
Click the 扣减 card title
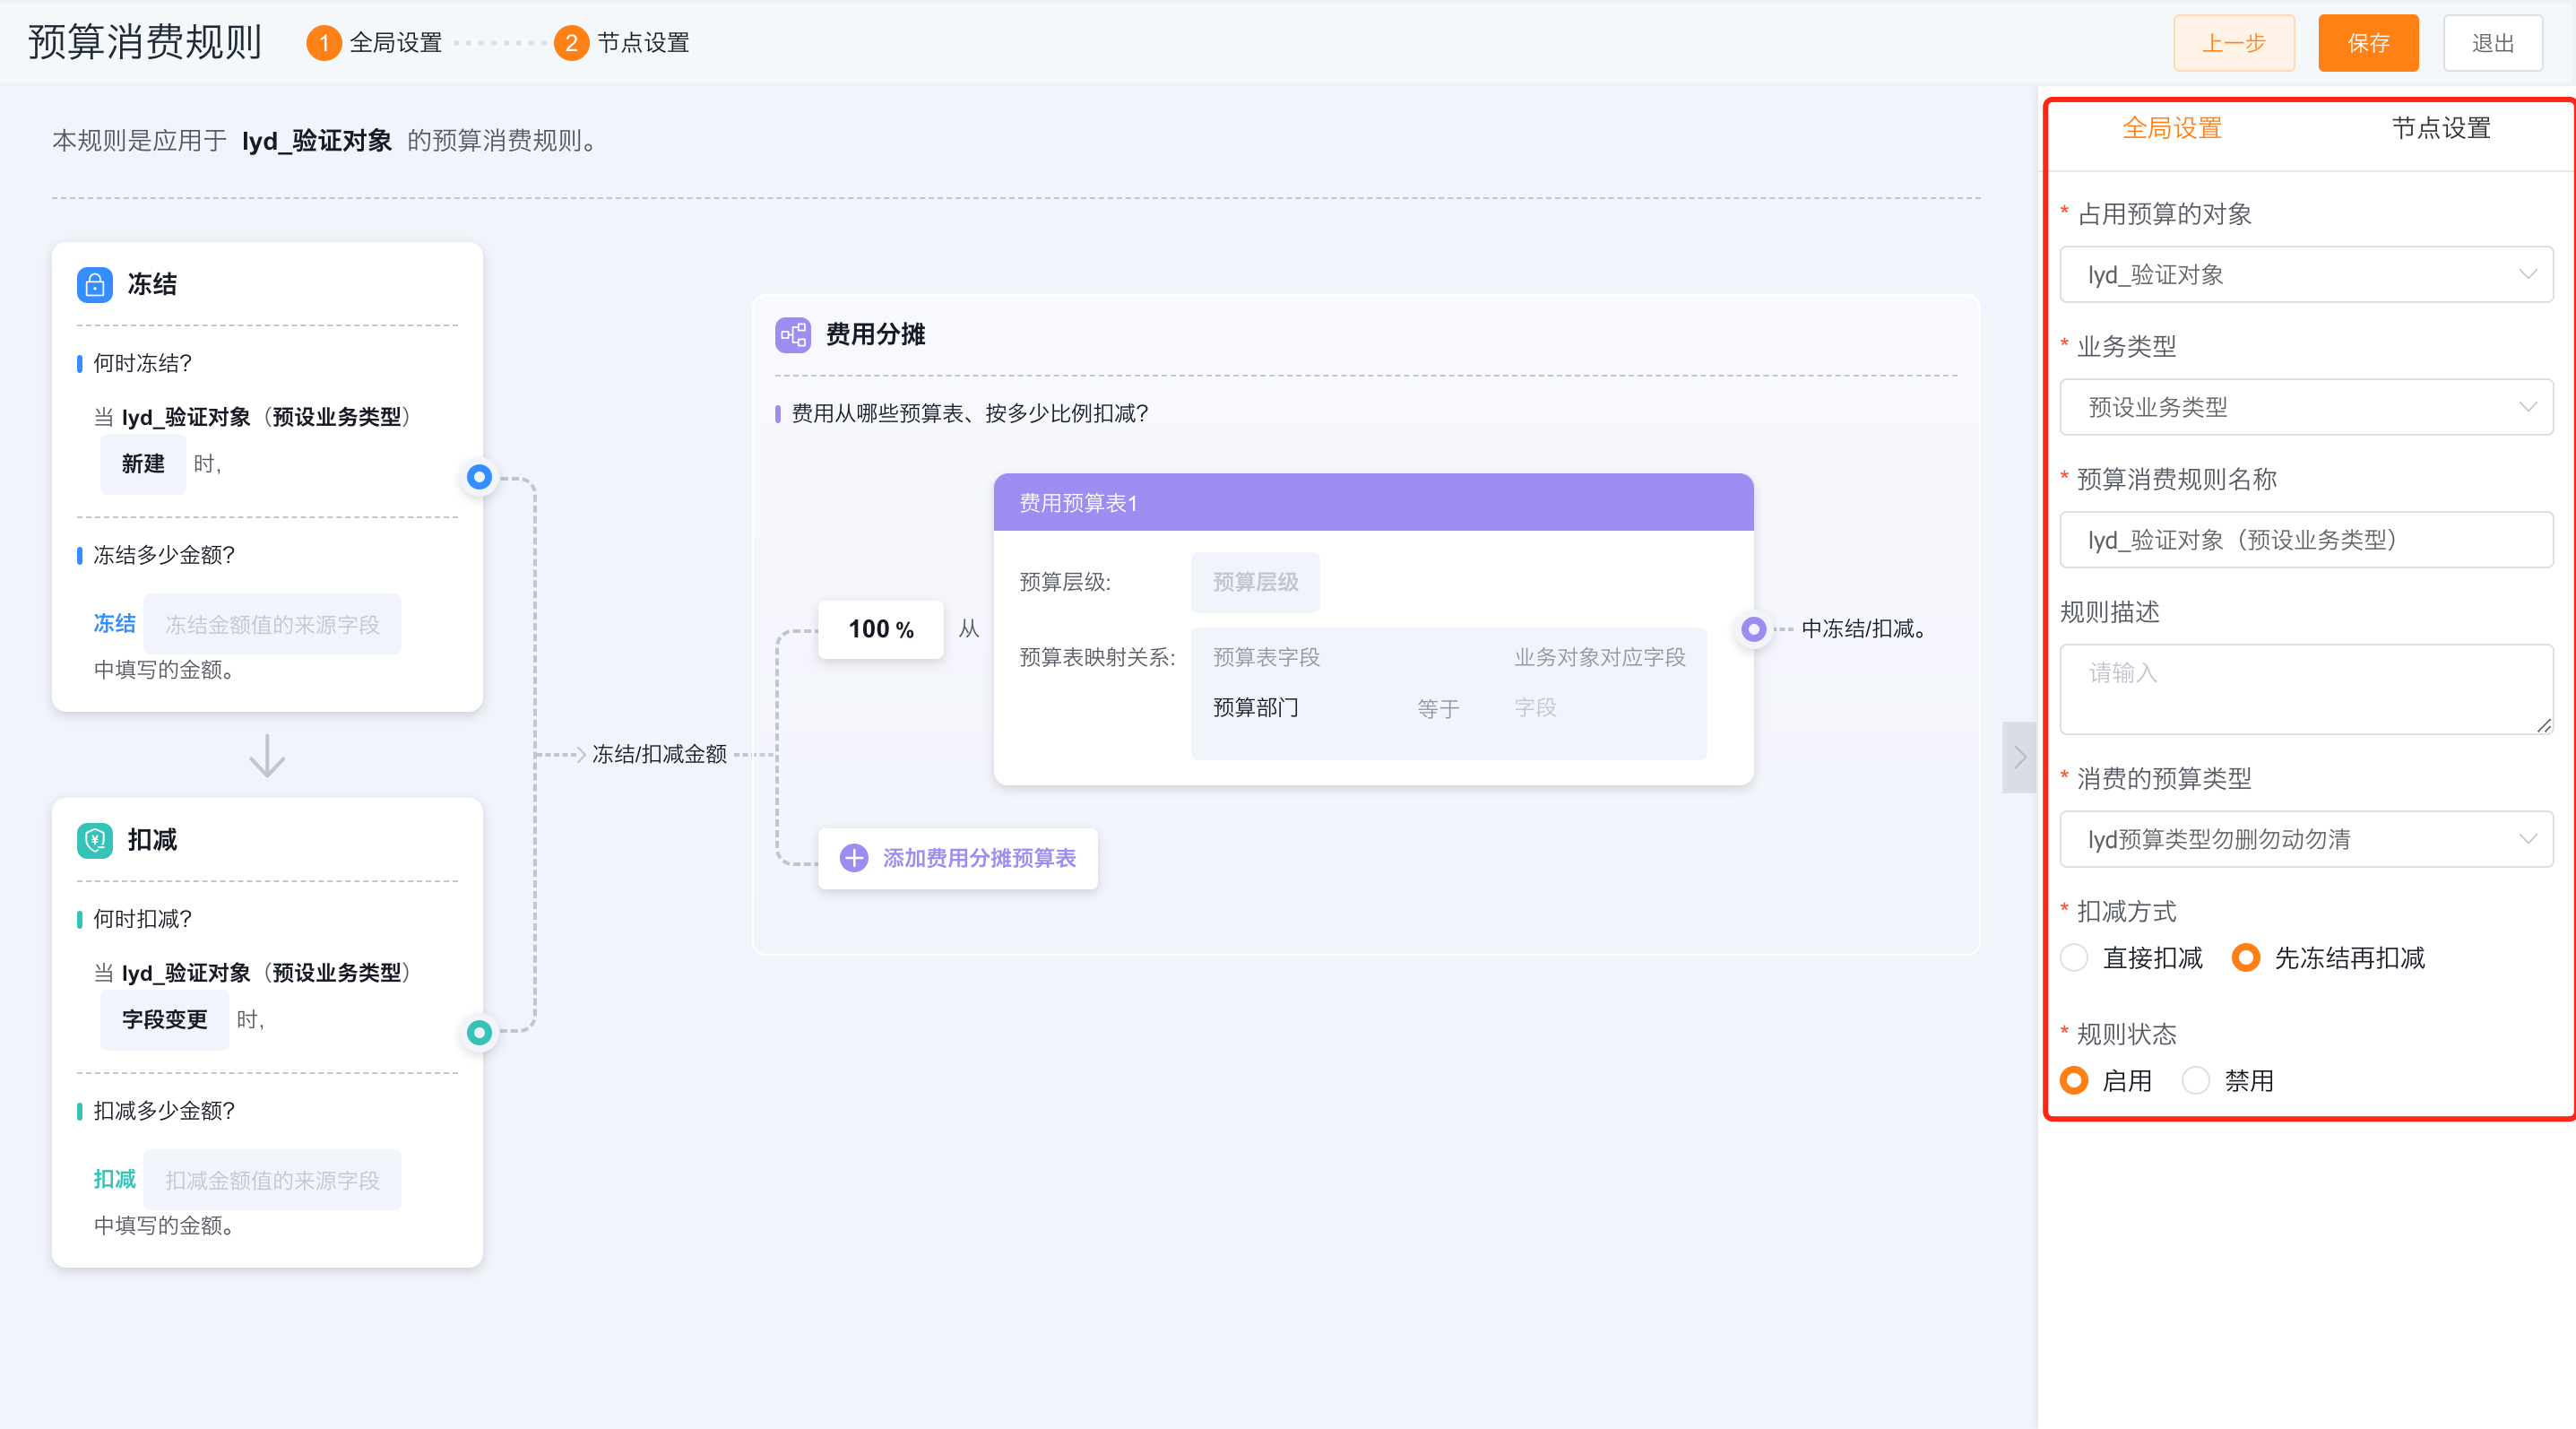point(152,840)
